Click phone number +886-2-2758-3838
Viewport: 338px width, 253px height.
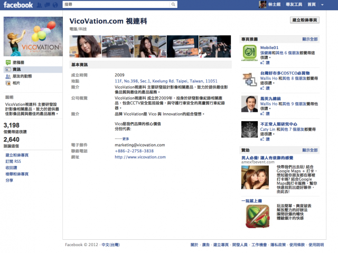point(134,151)
